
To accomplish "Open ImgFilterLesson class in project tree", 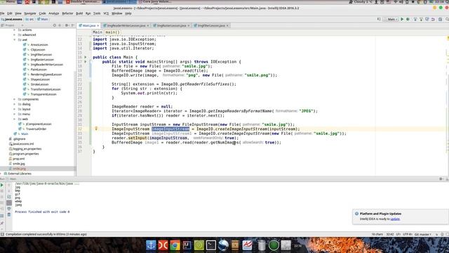I will 41,55.
